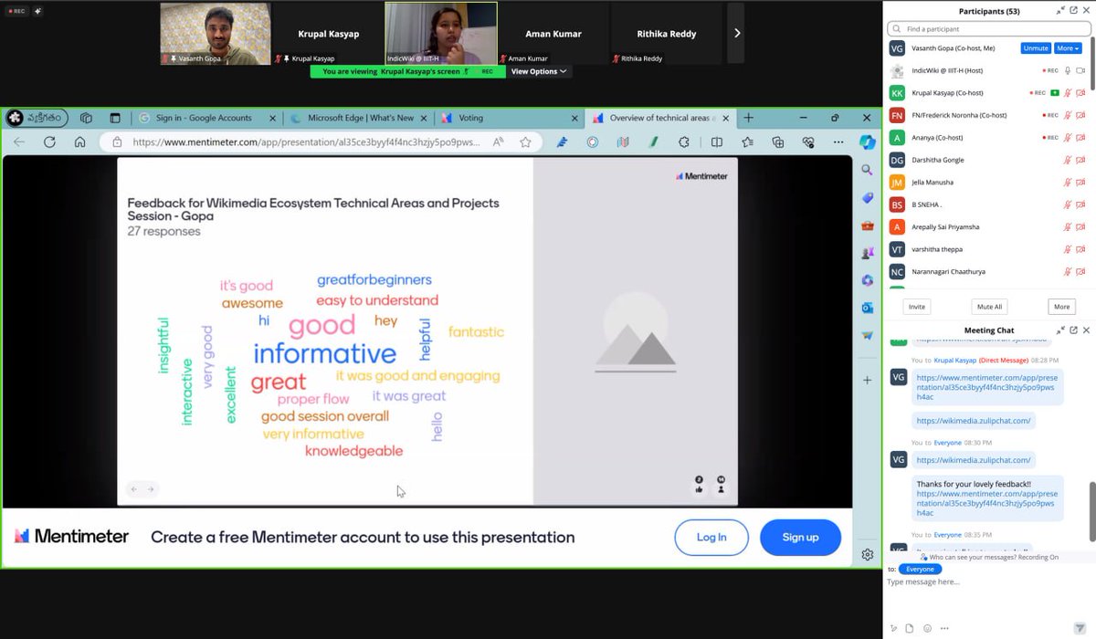Open the View Options dropdown
Viewport: 1096px width, 639px height.
coord(539,71)
